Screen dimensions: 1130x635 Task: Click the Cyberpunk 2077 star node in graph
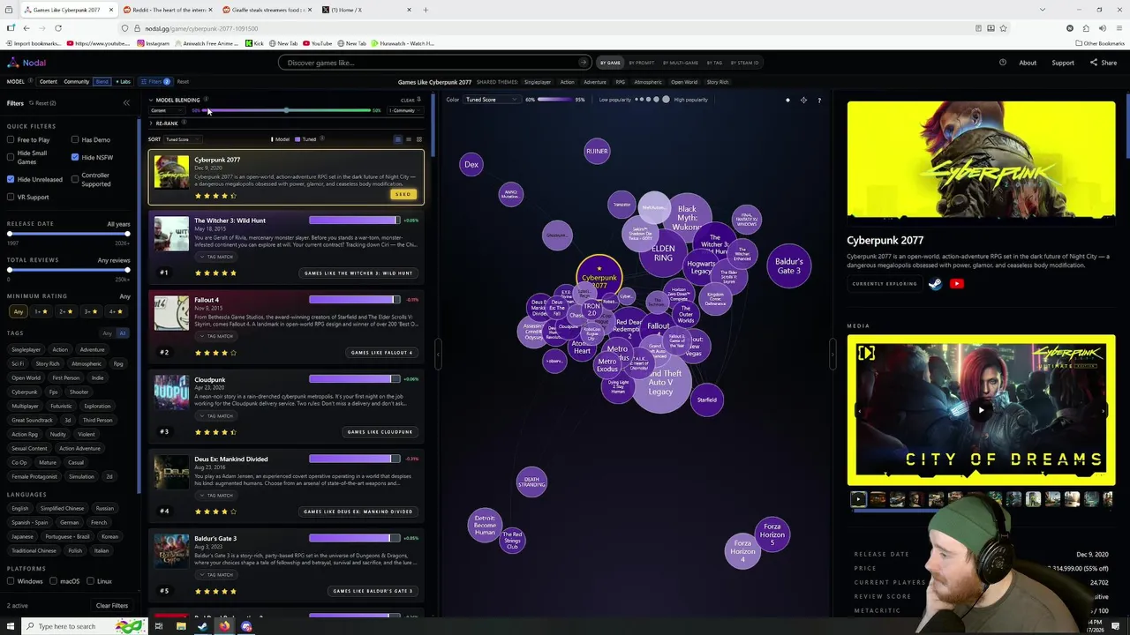tap(599, 275)
